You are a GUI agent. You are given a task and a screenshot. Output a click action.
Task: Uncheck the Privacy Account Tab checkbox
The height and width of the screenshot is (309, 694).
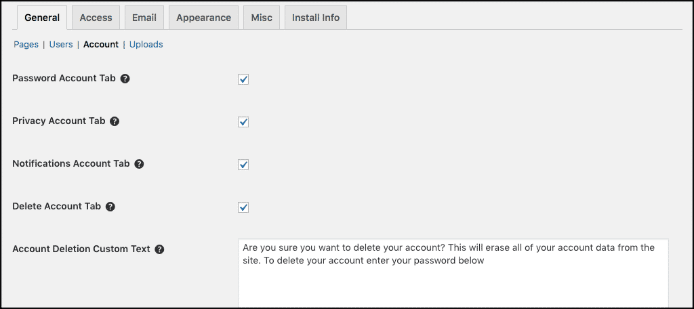click(243, 122)
